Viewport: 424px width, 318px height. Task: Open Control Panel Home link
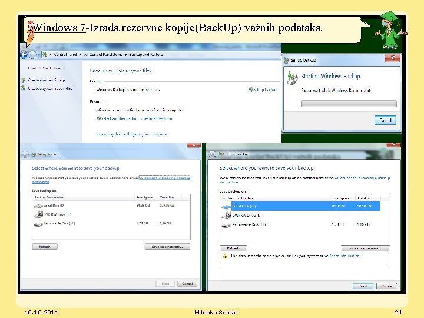tap(45, 68)
